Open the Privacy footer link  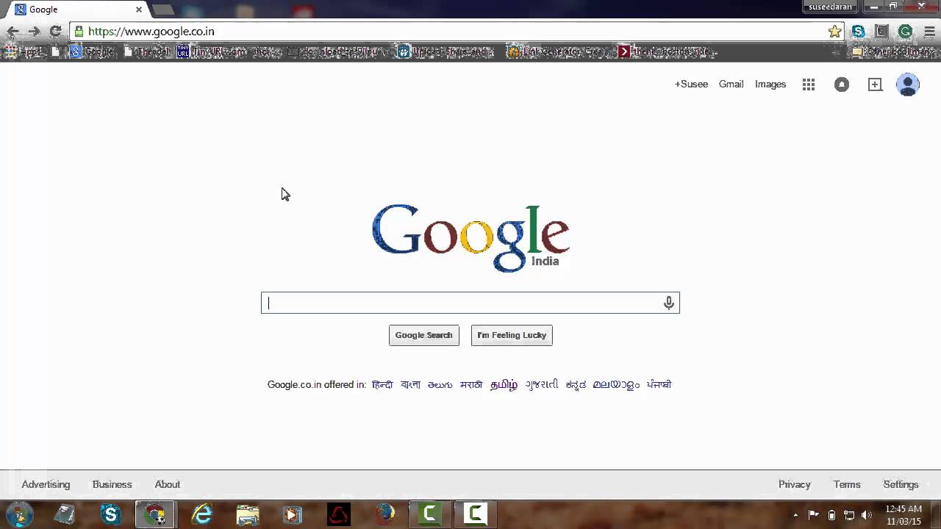[x=795, y=484]
